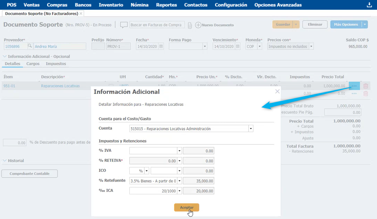Image resolution: width=377 pixels, height=219 pixels.
Task: Open the Vencimiento calendar picker icon
Action: click(238, 46)
